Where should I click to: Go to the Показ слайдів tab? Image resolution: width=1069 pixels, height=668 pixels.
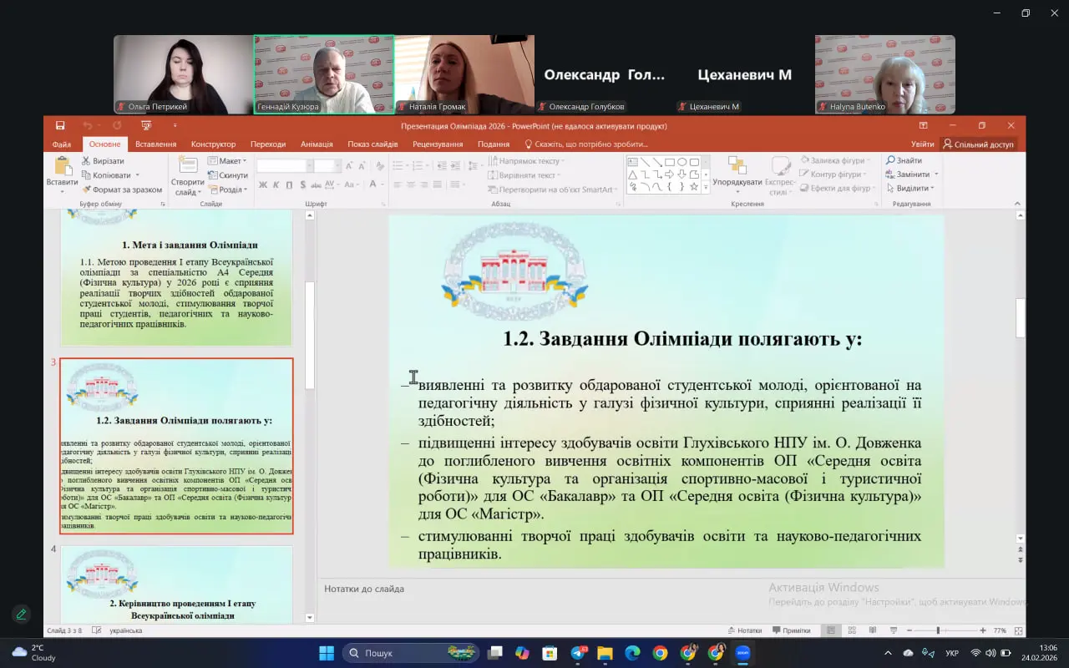coord(372,144)
